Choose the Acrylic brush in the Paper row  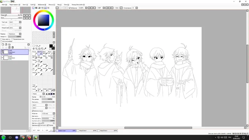pos(45,69)
